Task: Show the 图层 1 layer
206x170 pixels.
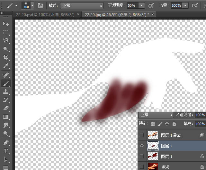Action: coord(142,156)
